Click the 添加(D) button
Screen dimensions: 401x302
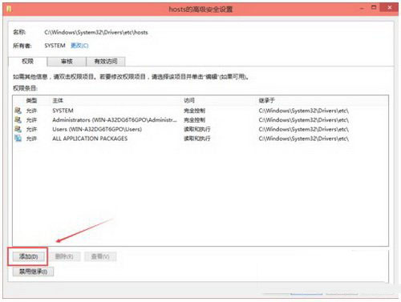point(29,256)
